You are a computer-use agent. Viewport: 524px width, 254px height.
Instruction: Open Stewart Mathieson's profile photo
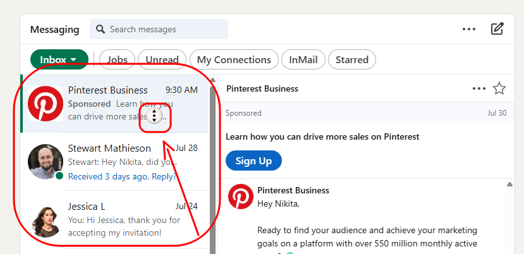pyautogui.click(x=46, y=161)
